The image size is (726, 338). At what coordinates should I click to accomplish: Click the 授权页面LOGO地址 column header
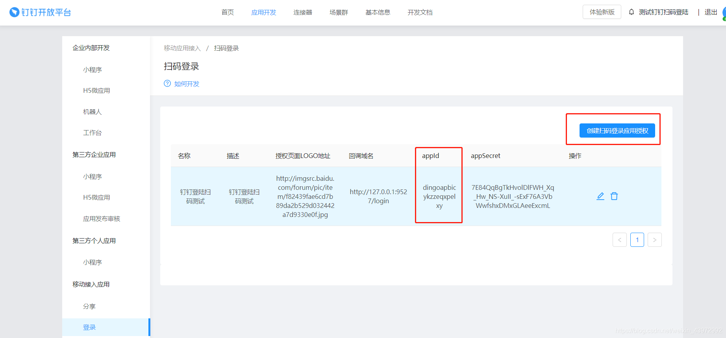303,156
